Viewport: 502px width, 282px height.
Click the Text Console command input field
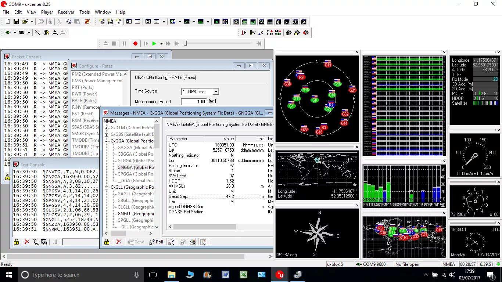point(80,242)
